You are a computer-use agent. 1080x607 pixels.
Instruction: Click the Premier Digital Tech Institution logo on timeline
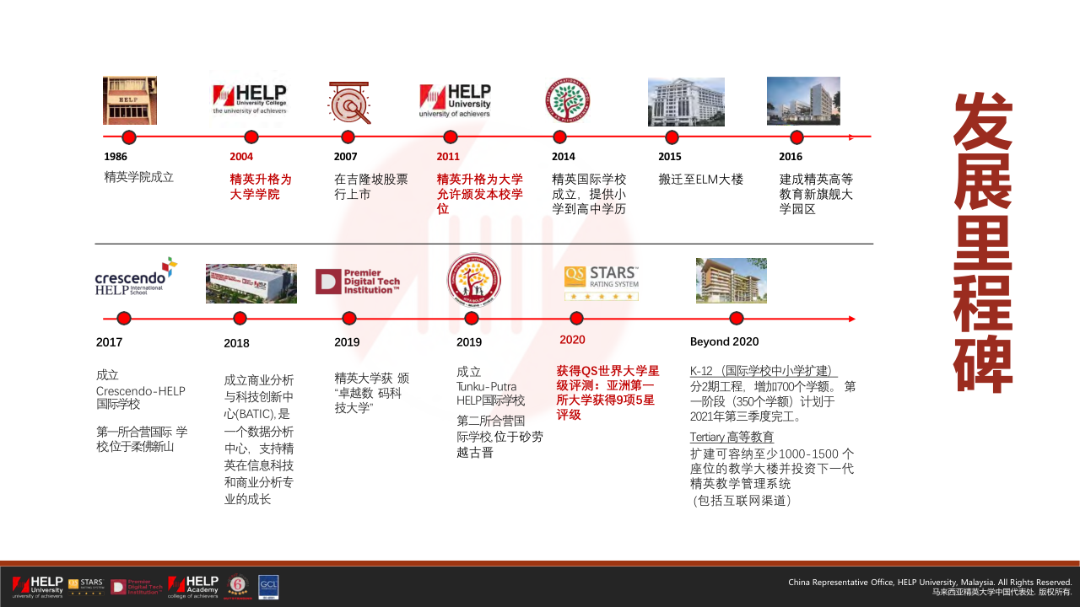[x=358, y=282]
